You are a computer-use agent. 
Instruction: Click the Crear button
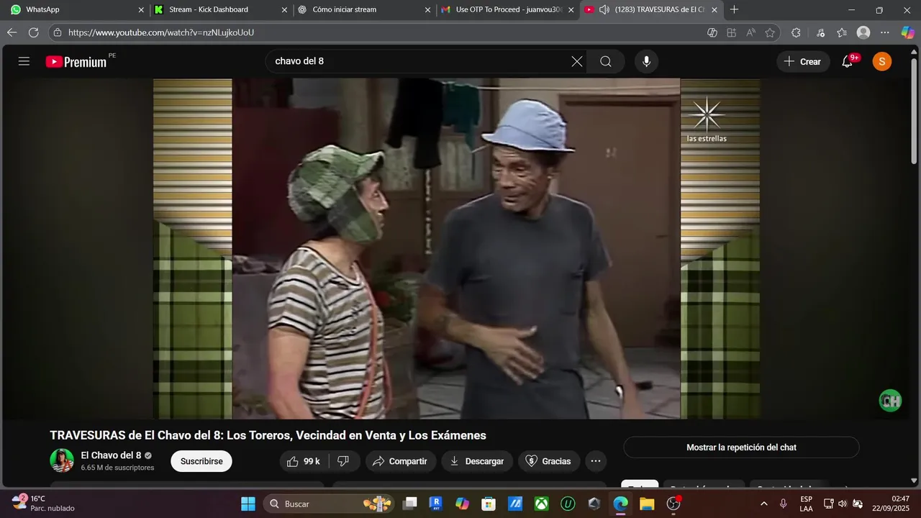803,61
